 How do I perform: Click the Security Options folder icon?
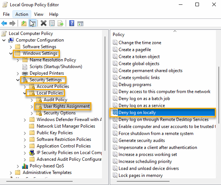39,113
